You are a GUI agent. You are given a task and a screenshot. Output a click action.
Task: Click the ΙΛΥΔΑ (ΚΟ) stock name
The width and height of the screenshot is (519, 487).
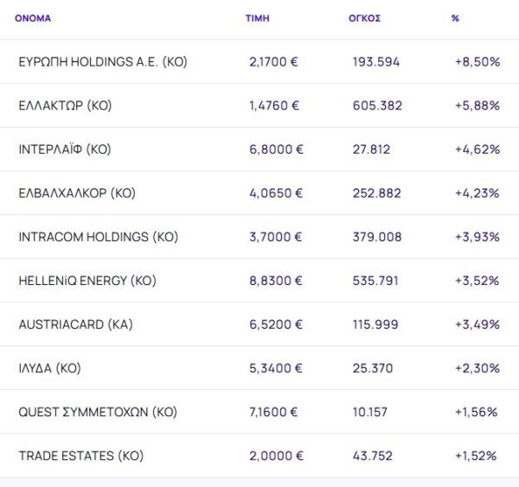point(49,369)
